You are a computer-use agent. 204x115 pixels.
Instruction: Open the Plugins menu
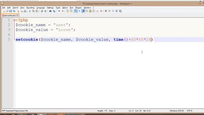click(x=78, y=8)
